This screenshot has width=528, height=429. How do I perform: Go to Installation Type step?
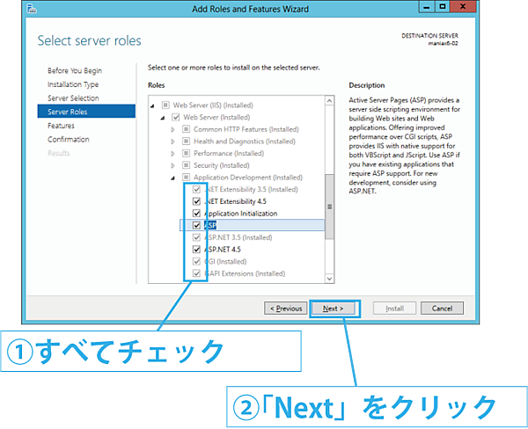[73, 84]
